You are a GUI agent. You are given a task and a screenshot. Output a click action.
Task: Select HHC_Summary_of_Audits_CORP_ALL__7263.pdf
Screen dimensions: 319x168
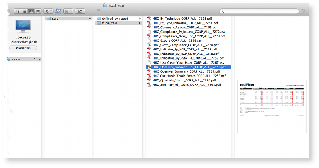(187, 85)
